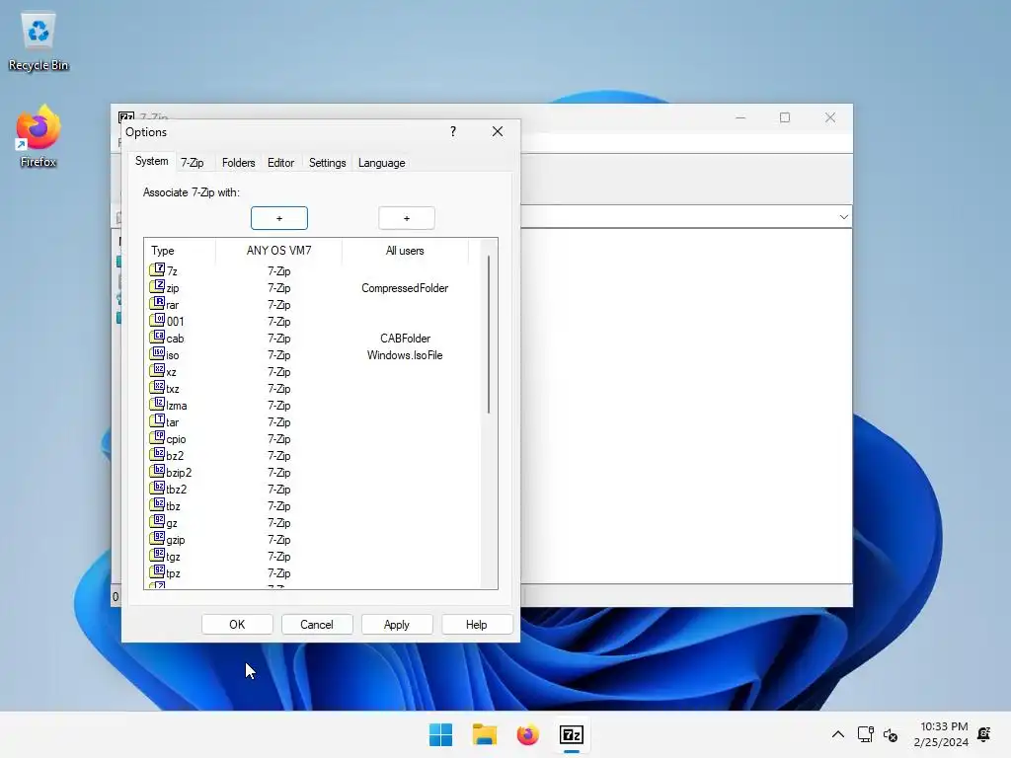Switch to the 7-Zip tab
This screenshot has width=1011, height=758.
coord(193,163)
